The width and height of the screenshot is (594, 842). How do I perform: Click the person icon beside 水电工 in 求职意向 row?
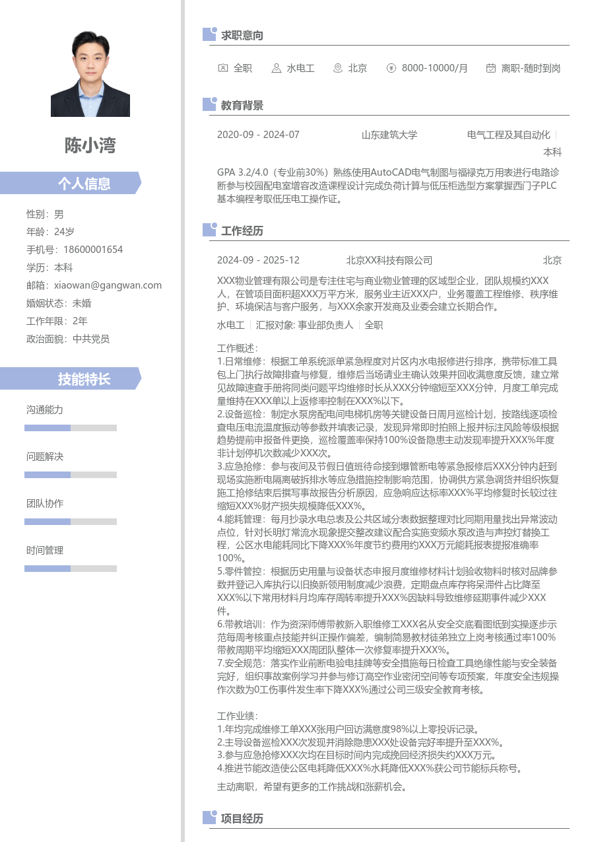[x=275, y=68]
